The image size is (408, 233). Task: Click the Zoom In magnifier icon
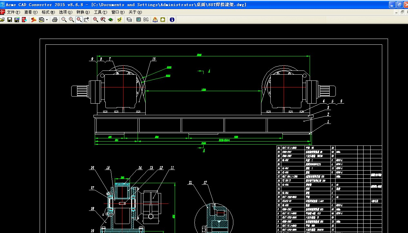click(x=72, y=20)
